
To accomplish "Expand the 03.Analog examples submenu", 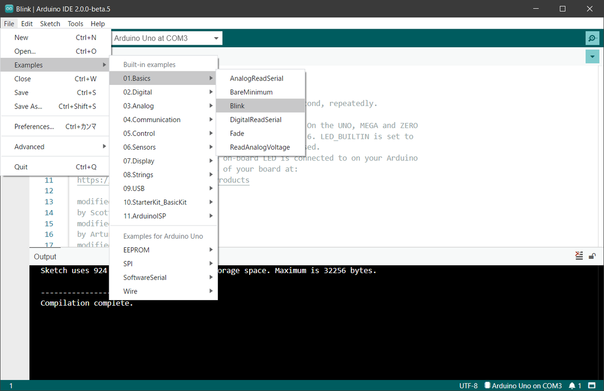I will tap(164, 106).
